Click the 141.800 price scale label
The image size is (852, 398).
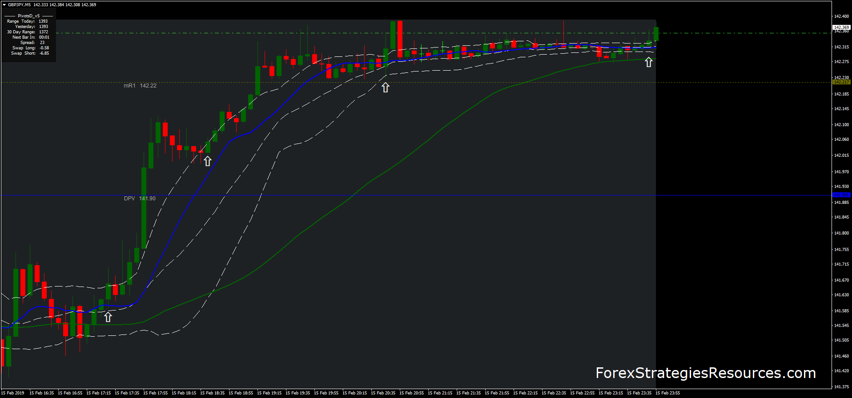(x=841, y=233)
